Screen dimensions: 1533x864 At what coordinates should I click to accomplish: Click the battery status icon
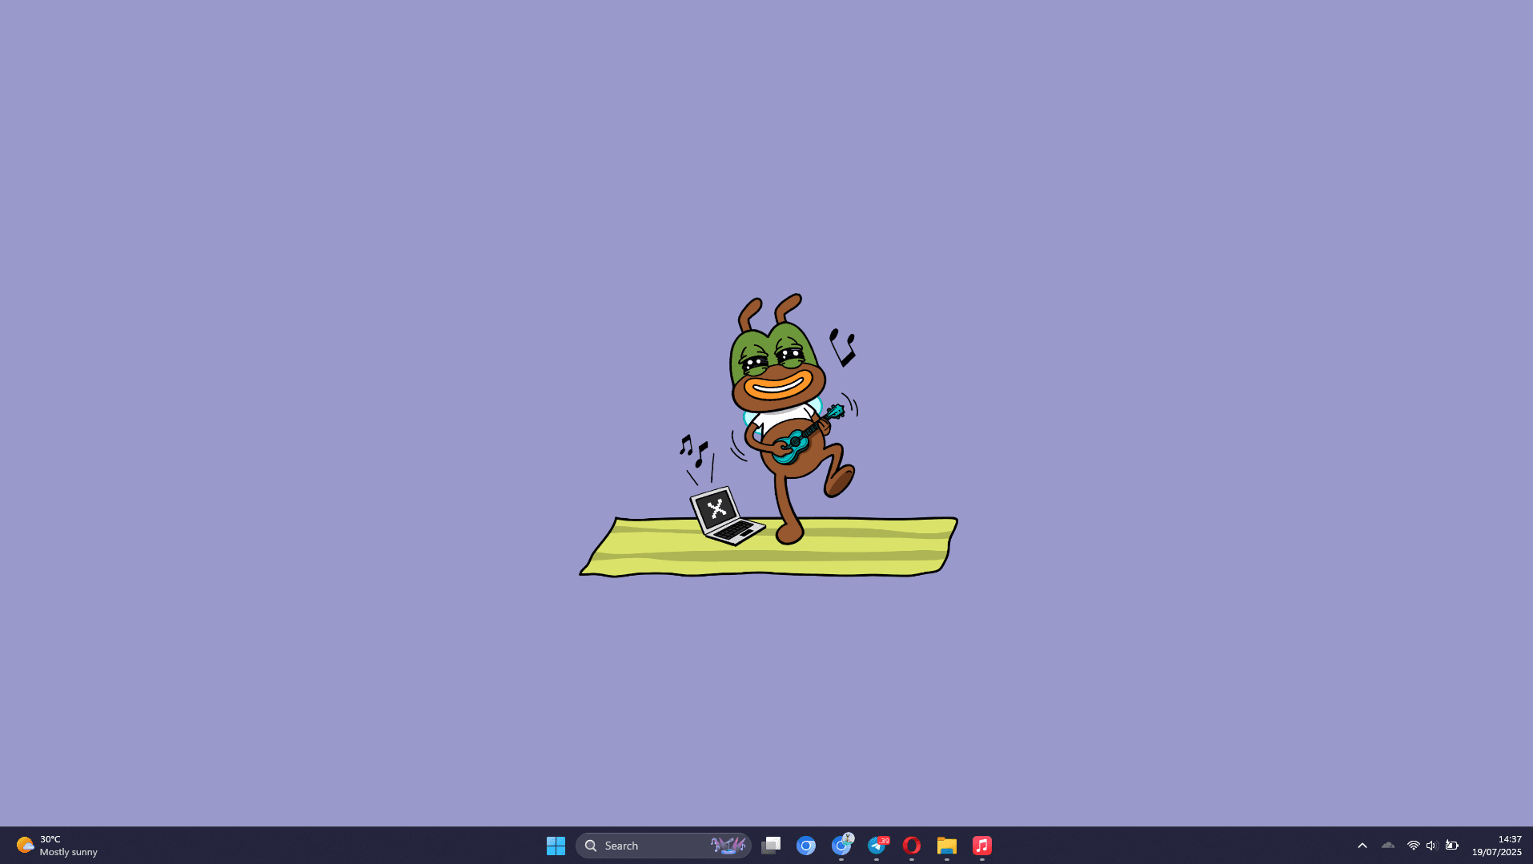click(1451, 846)
